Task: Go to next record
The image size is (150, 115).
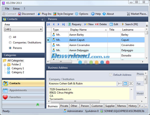Action: [x=58, y=24]
